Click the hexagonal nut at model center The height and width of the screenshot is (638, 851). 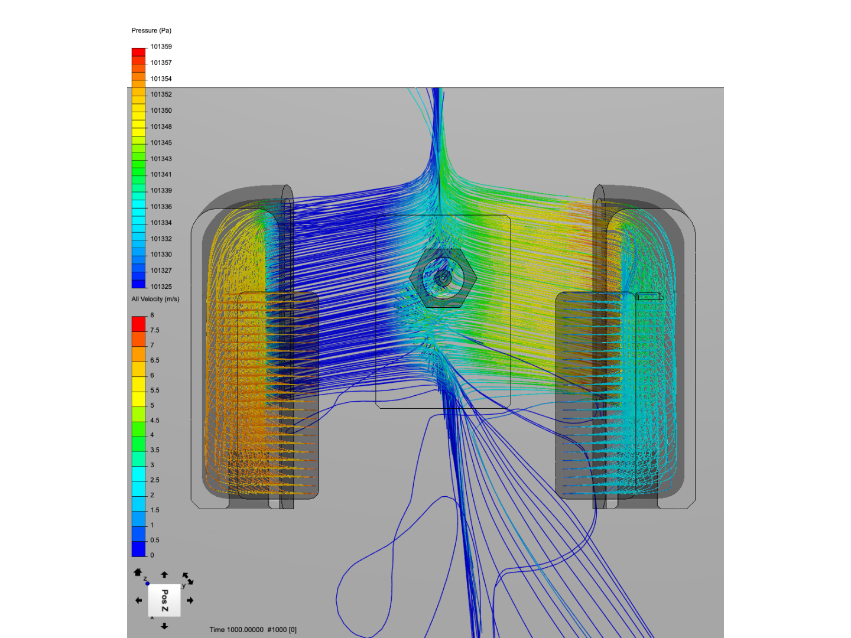tap(443, 278)
